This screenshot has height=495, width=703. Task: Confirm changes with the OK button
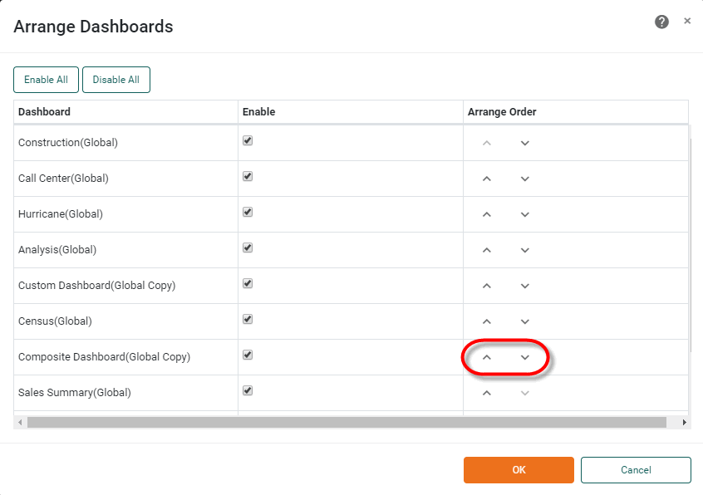tap(519, 469)
